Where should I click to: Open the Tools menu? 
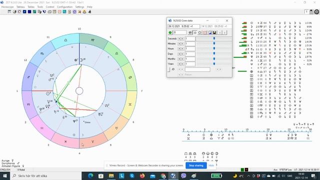40,6
